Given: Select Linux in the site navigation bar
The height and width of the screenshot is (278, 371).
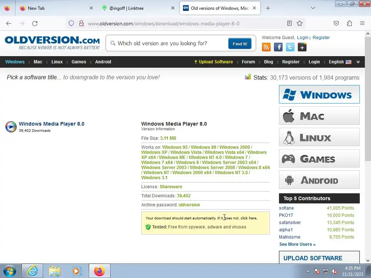Looking at the screenshot, I should click(57, 62).
